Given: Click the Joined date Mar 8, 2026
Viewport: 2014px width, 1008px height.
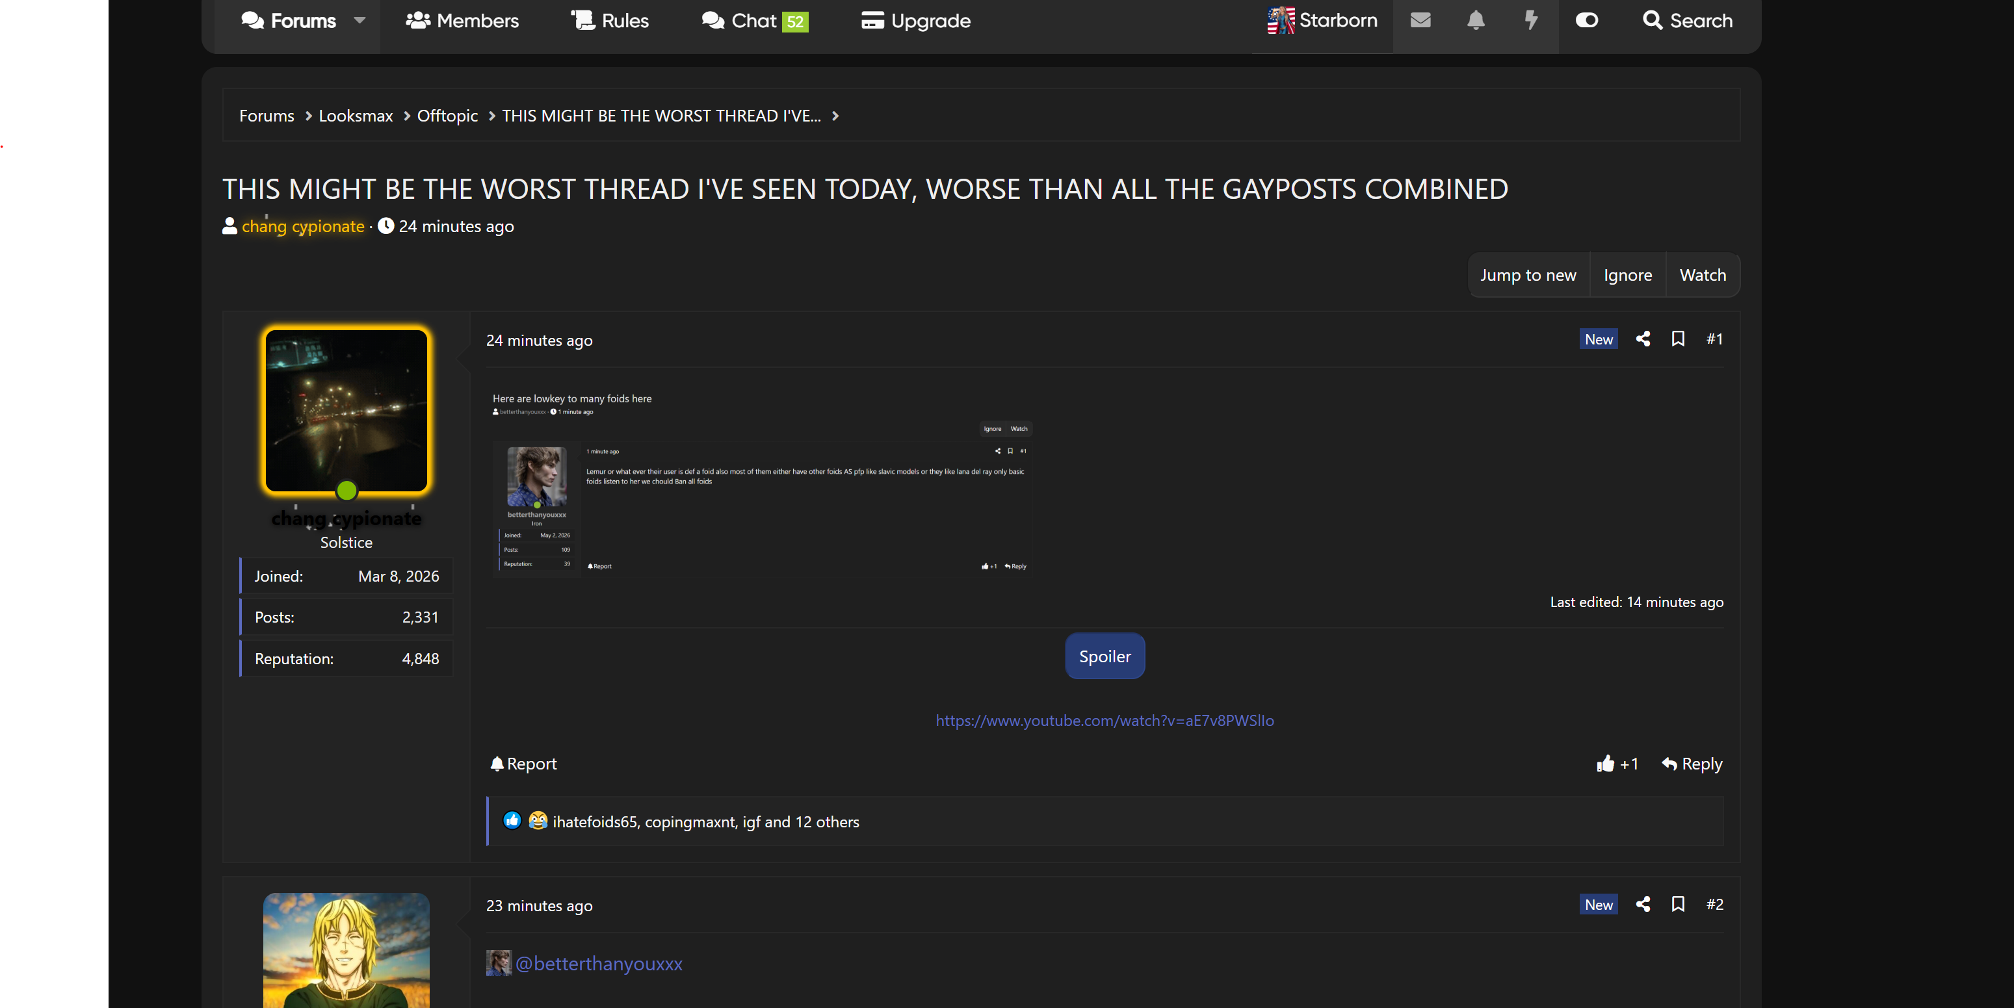Looking at the screenshot, I should pos(398,576).
